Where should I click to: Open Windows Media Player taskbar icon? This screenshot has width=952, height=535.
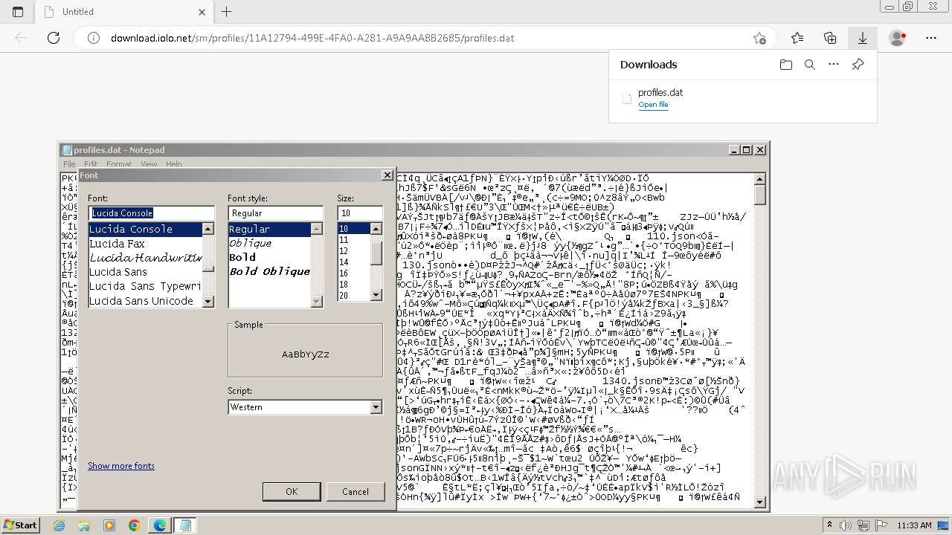pyautogui.click(x=109, y=525)
